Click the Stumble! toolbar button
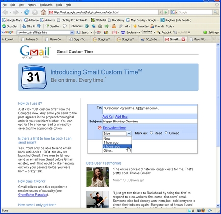This screenshot has height=214, width=221. (x=10, y=26)
